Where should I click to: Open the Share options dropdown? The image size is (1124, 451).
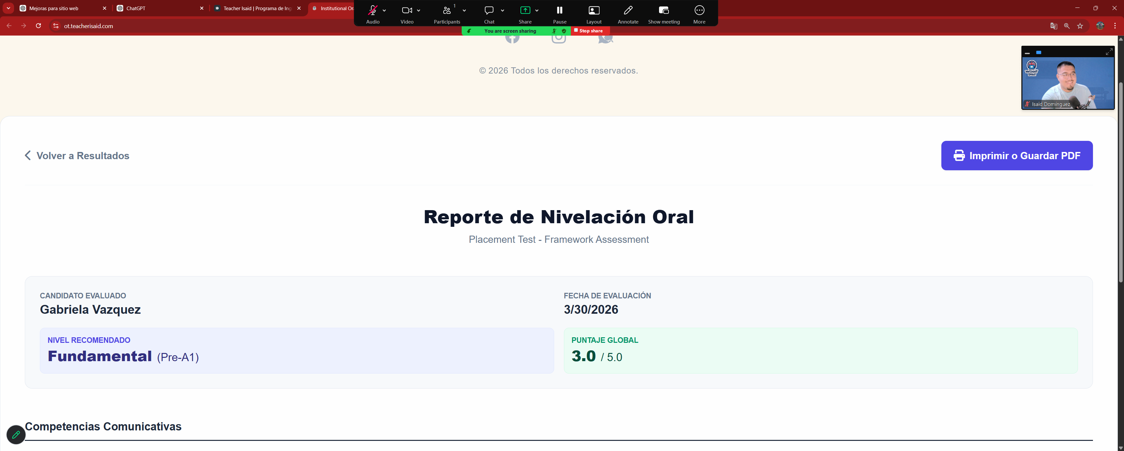[537, 10]
